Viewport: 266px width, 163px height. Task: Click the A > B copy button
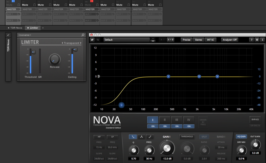[170, 40]
